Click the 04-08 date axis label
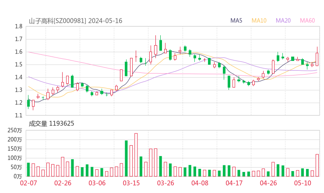Image resolution: width=324 pixels, height=193 pixels. tap(200, 183)
